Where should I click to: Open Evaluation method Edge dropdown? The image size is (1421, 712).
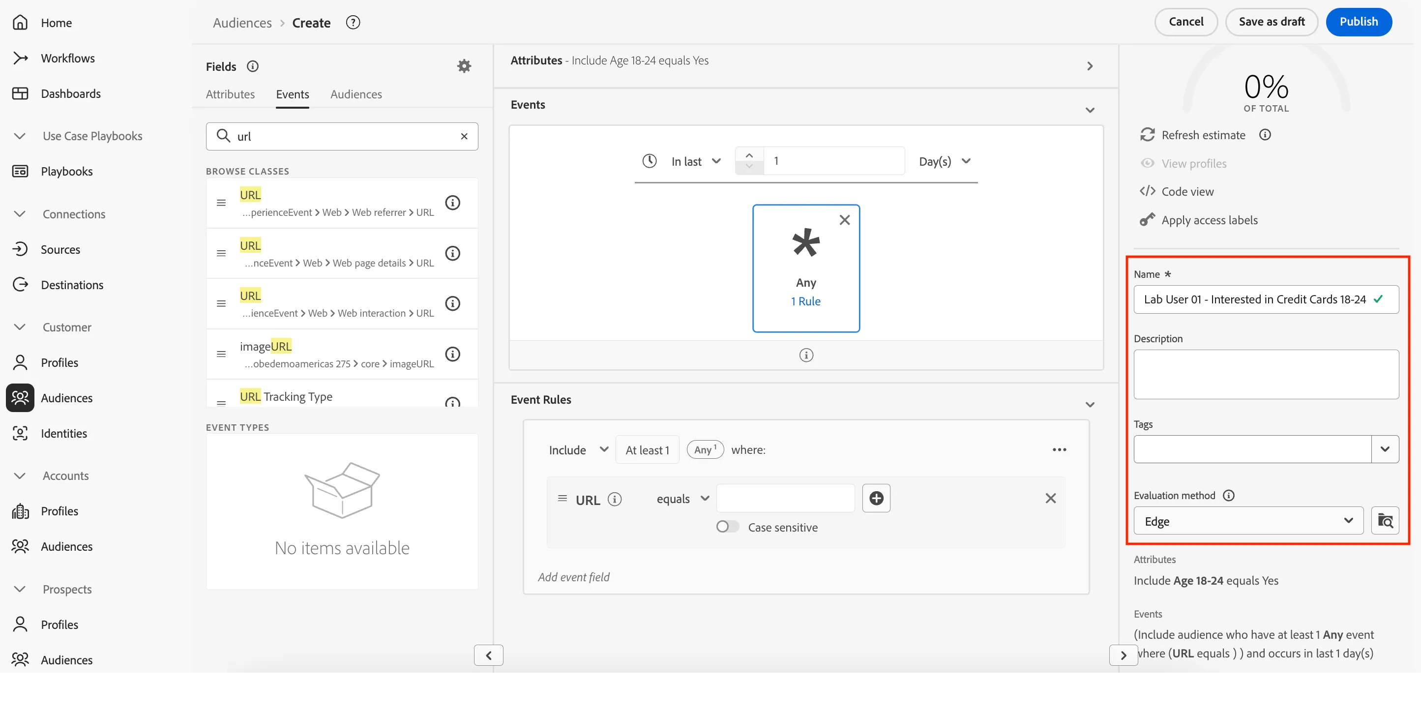pos(1248,521)
